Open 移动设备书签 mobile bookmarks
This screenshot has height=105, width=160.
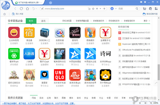[150, 14]
